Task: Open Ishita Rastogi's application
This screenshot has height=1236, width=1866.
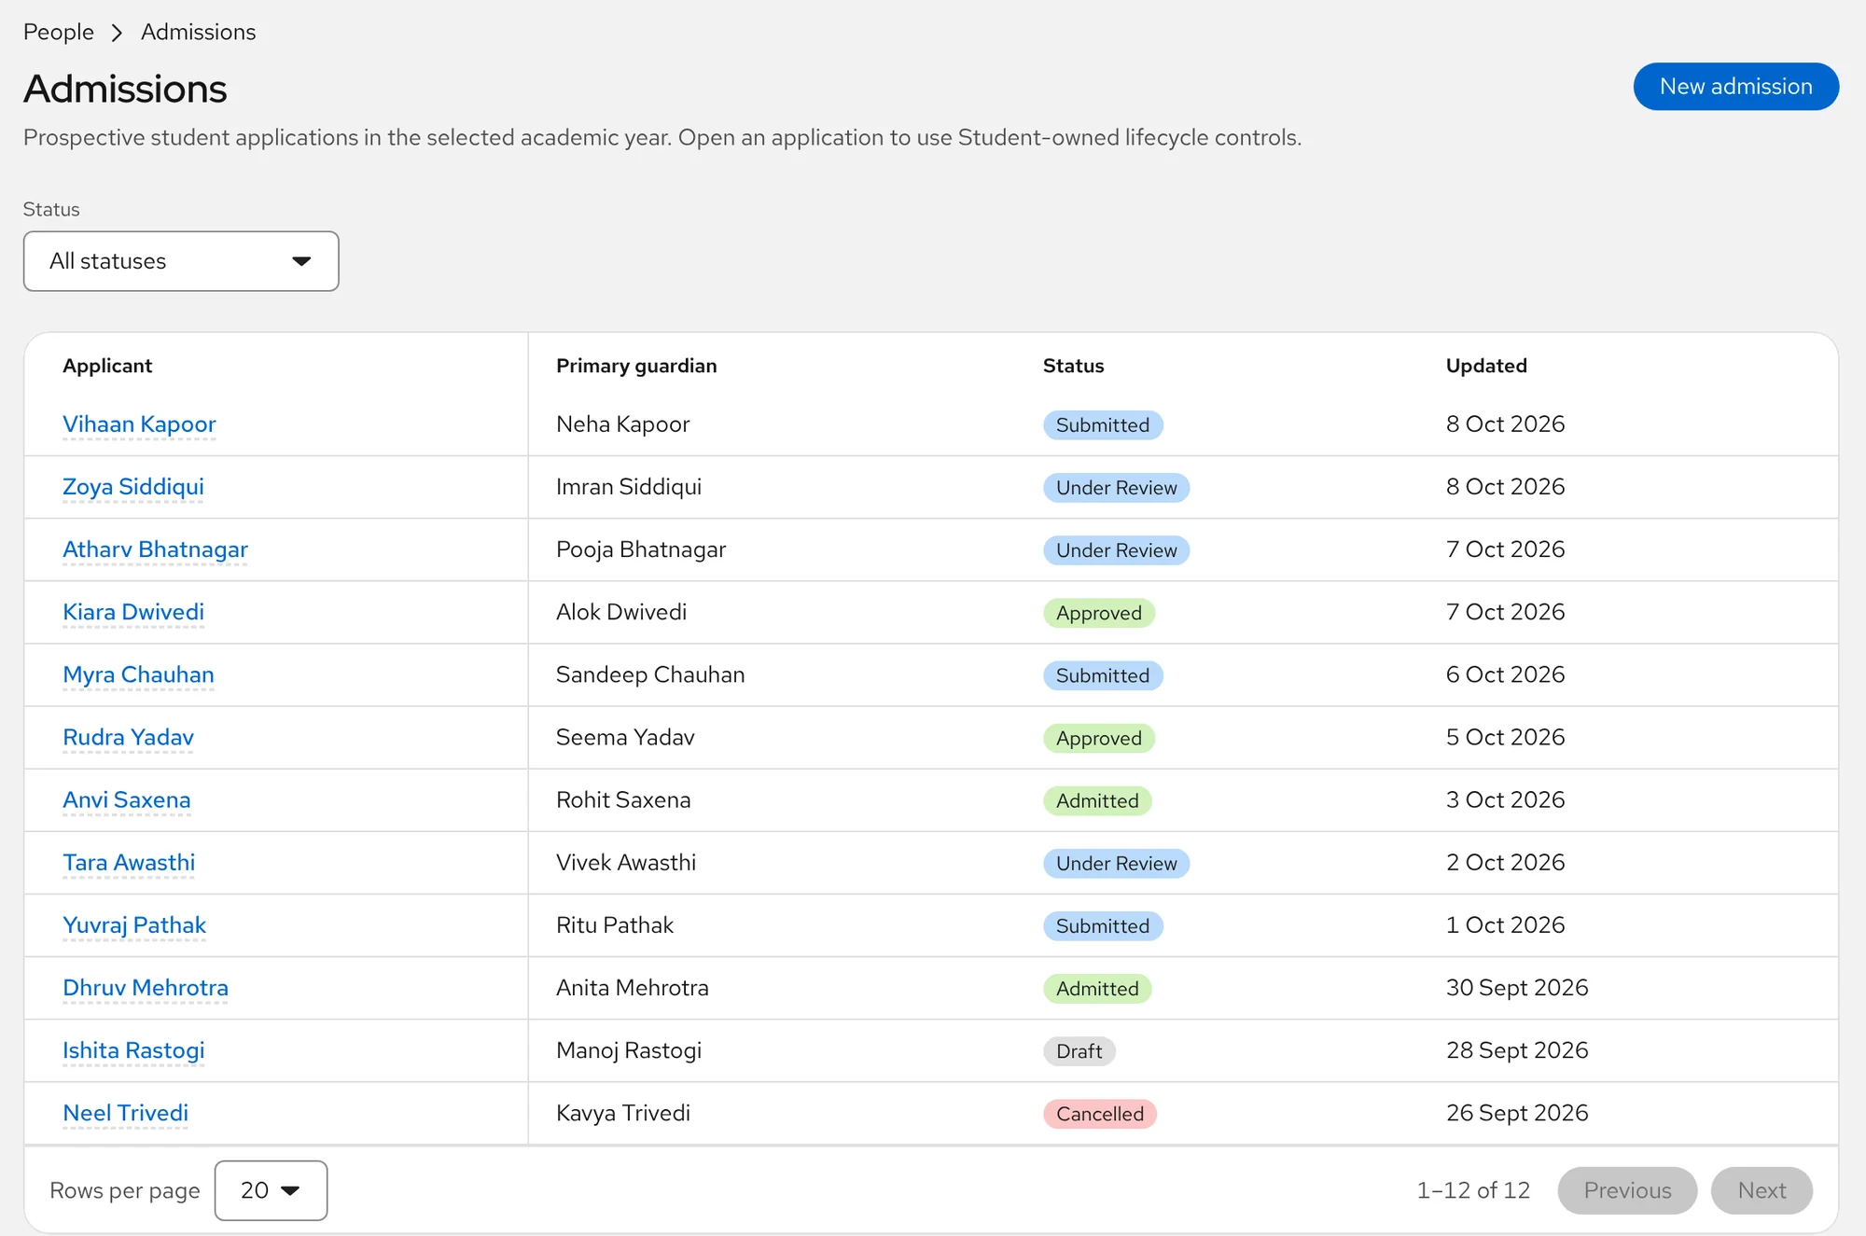Action: [x=133, y=1050]
